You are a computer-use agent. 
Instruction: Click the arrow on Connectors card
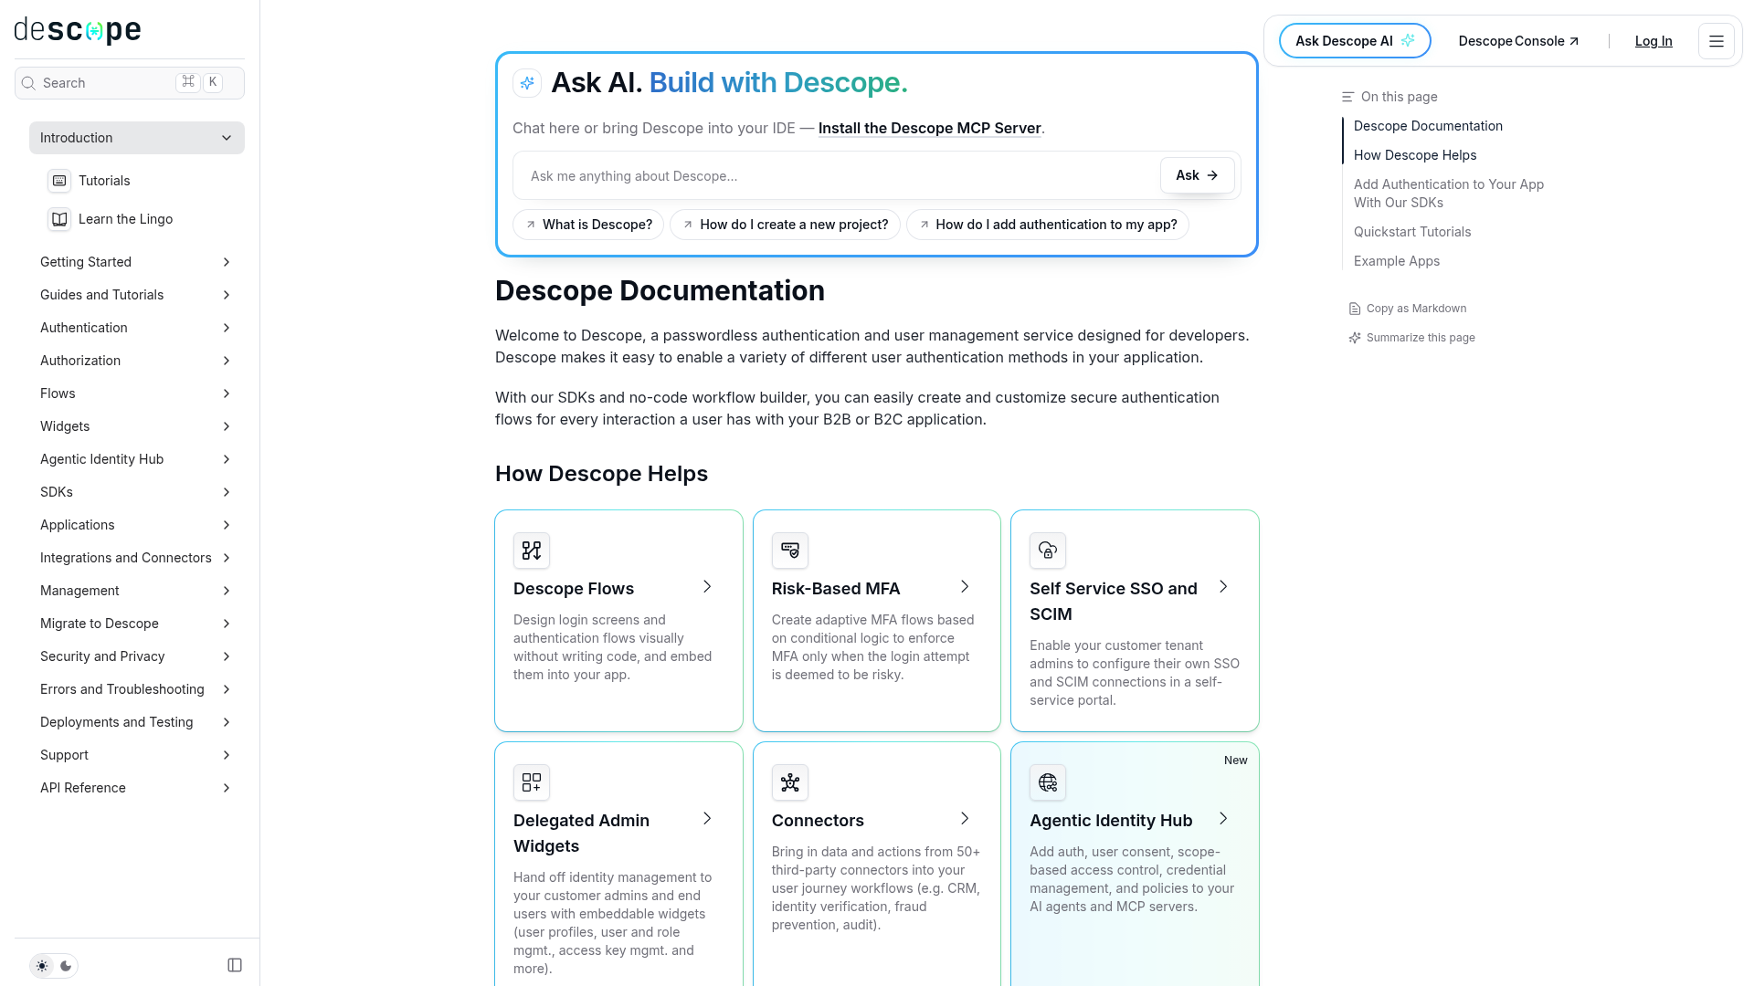[x=965, y=818]
